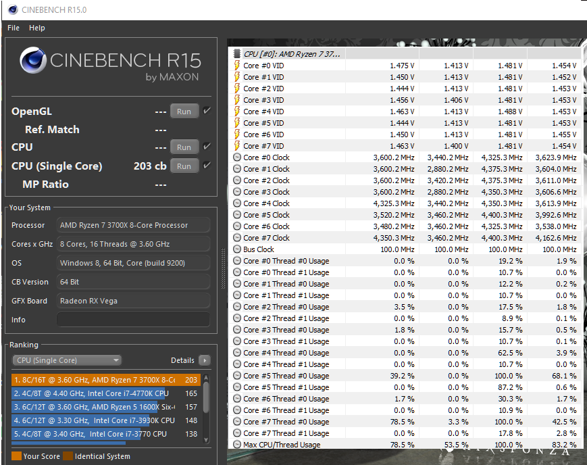The image size is (587, 465).
Task: Open the Help menu
Action: pos(37,28)
